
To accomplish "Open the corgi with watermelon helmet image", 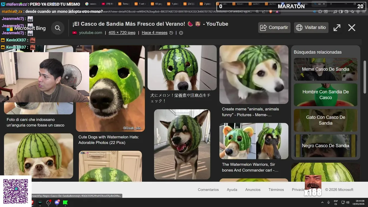I will click(254, 74).
